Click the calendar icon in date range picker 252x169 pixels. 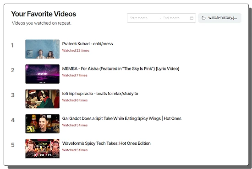coord(192,18)
